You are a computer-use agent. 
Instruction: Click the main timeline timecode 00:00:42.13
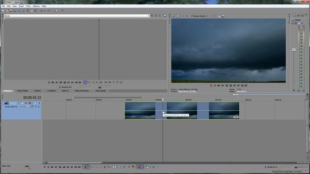[32, 98]
